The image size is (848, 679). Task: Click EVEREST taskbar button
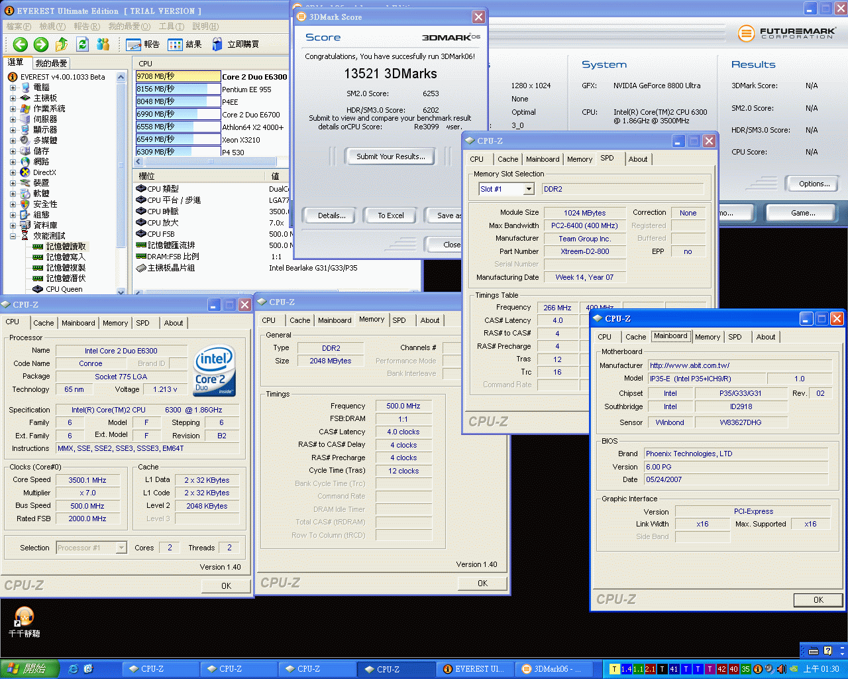(475, 669)
